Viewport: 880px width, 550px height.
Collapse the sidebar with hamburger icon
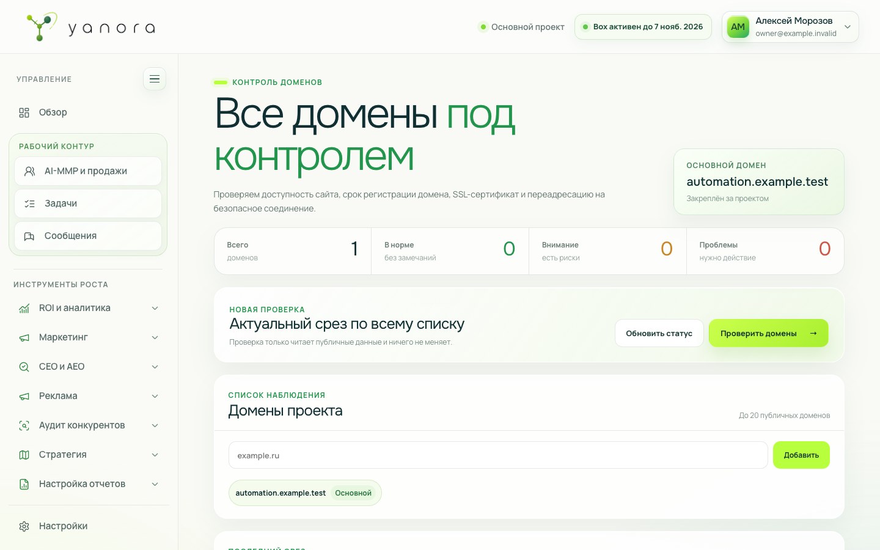(155, 79)
